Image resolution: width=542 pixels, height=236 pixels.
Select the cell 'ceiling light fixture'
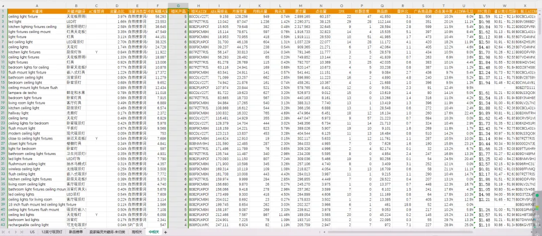37,16
